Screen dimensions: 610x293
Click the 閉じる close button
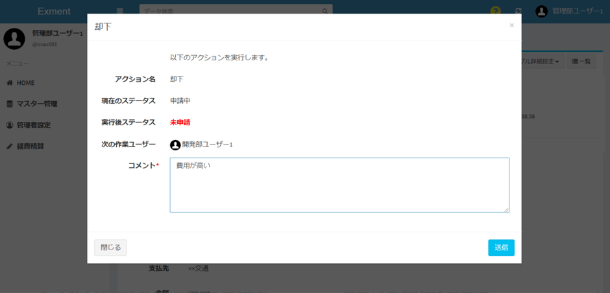point(110,248)
